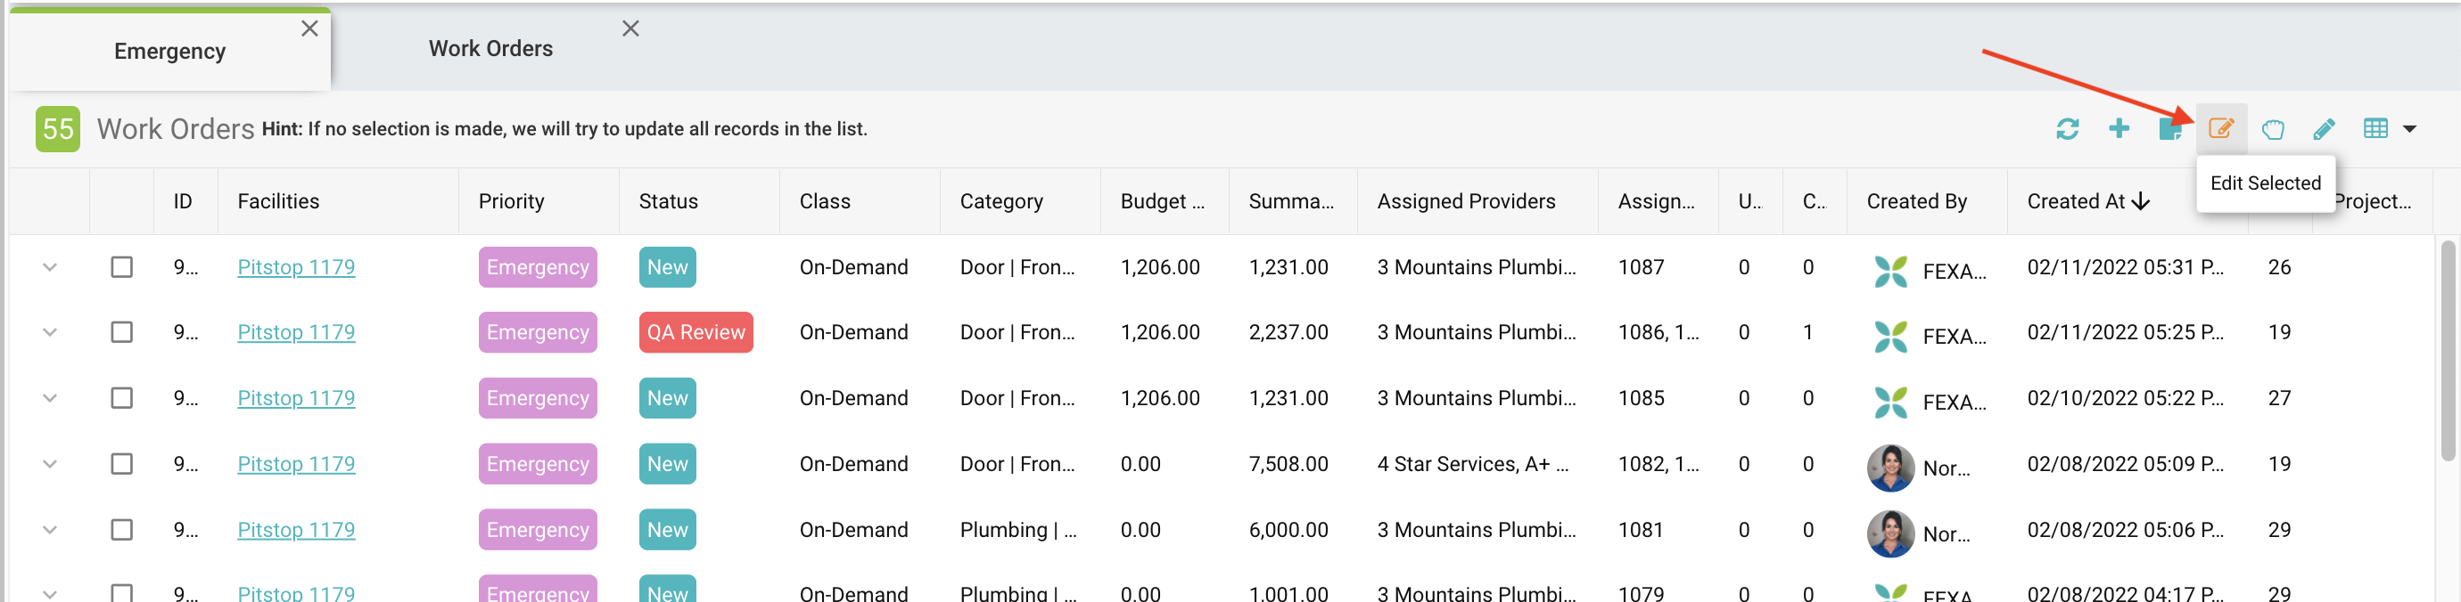
Task: Sort by the Budget column header
Action: pos(1162,201)
